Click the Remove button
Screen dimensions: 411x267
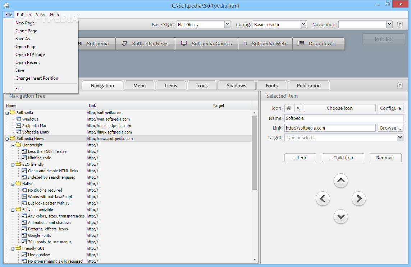coord(385,158)
